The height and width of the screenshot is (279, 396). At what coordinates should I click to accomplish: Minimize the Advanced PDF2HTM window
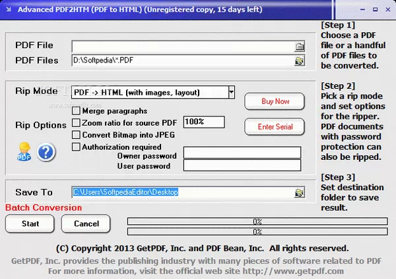tap(362, 10)
